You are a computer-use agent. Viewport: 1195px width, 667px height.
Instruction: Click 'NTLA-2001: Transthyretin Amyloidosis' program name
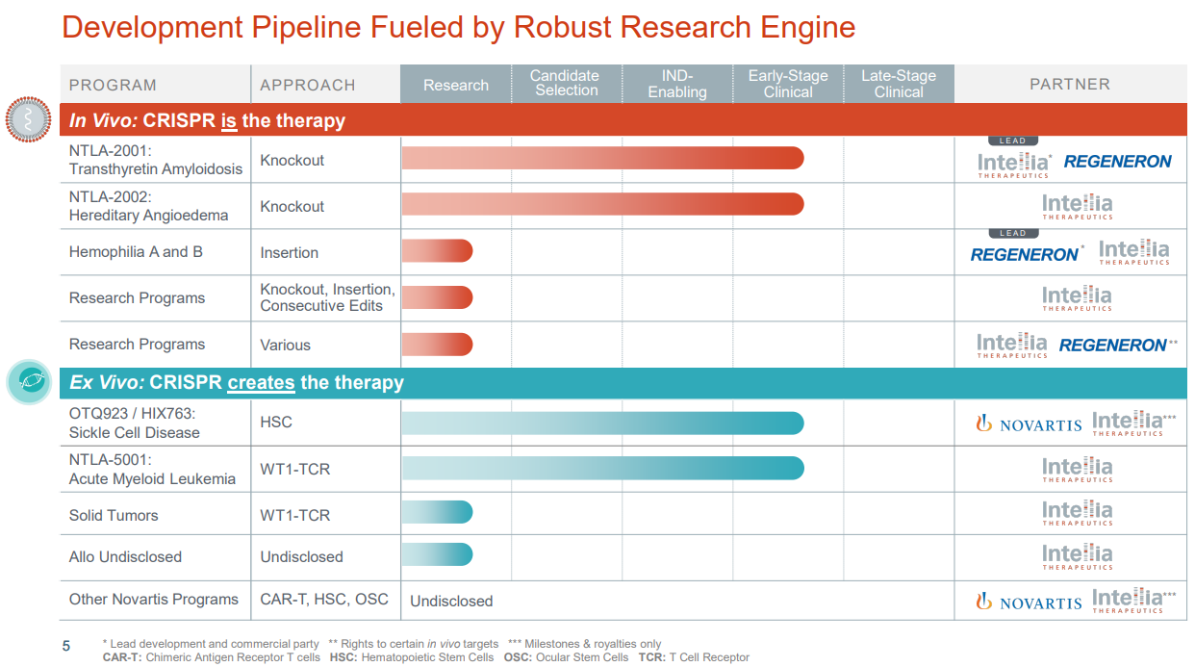pos(156,160)
